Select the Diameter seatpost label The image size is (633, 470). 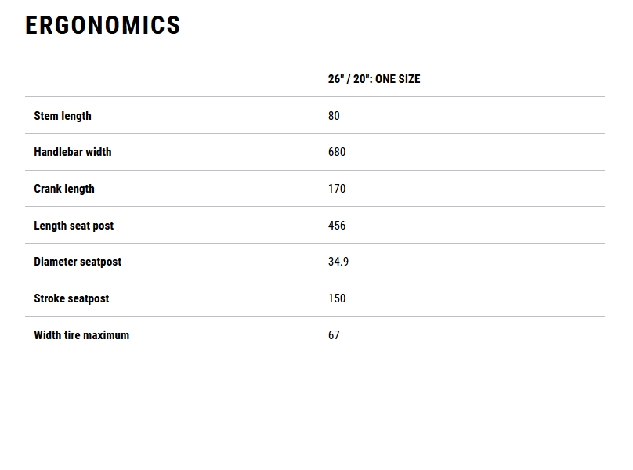point(78,262)
